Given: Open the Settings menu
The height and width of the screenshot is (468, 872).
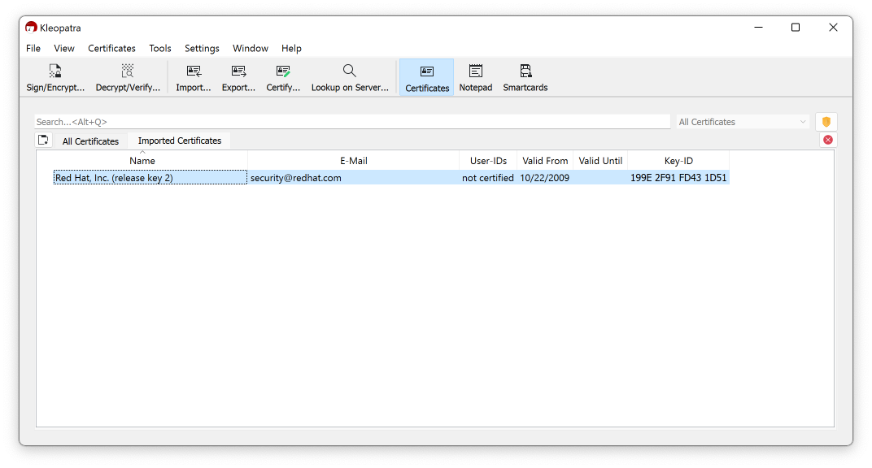Looking at the screenshot, I should [201, 48].
